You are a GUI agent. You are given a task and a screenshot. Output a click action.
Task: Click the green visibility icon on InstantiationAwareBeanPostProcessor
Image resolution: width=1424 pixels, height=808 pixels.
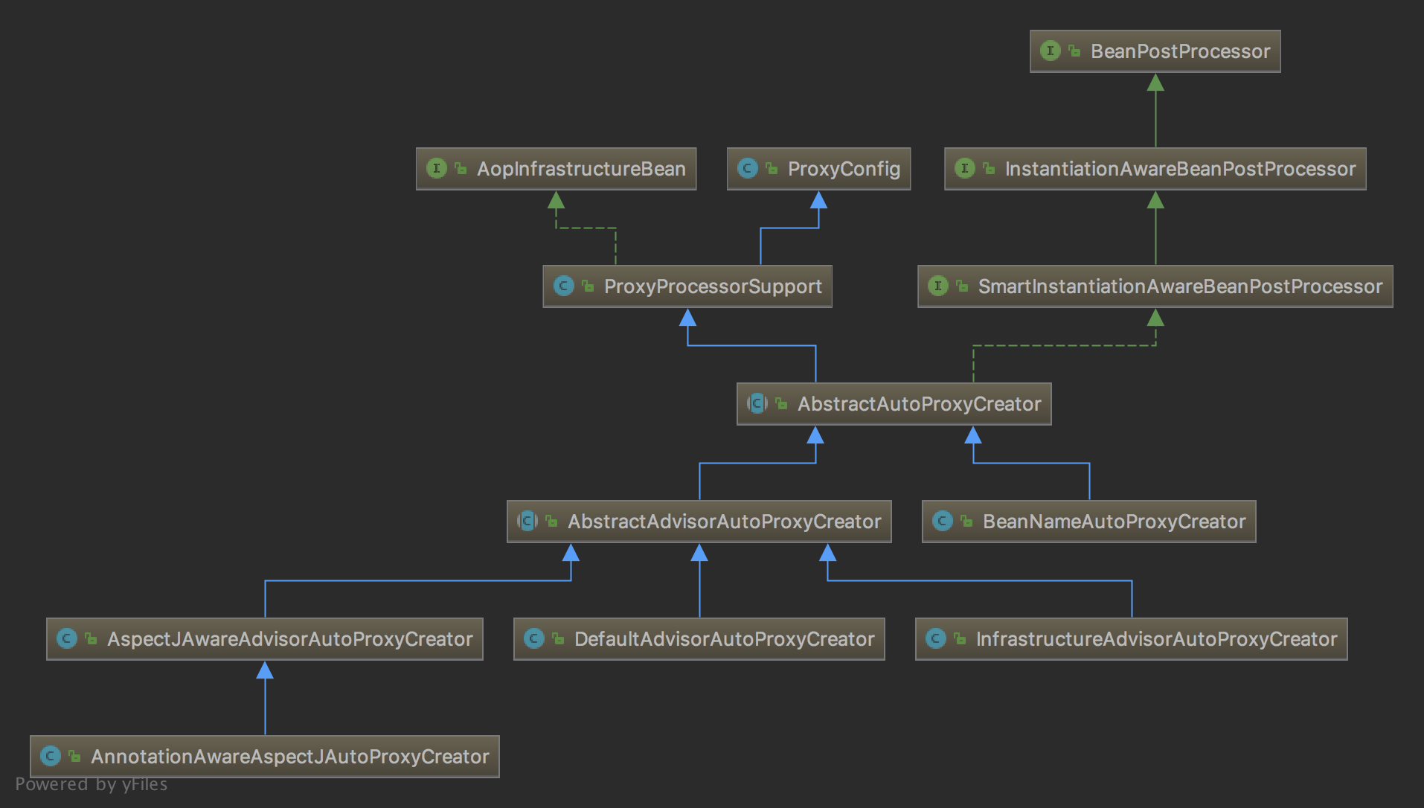(x=989, y=168)
